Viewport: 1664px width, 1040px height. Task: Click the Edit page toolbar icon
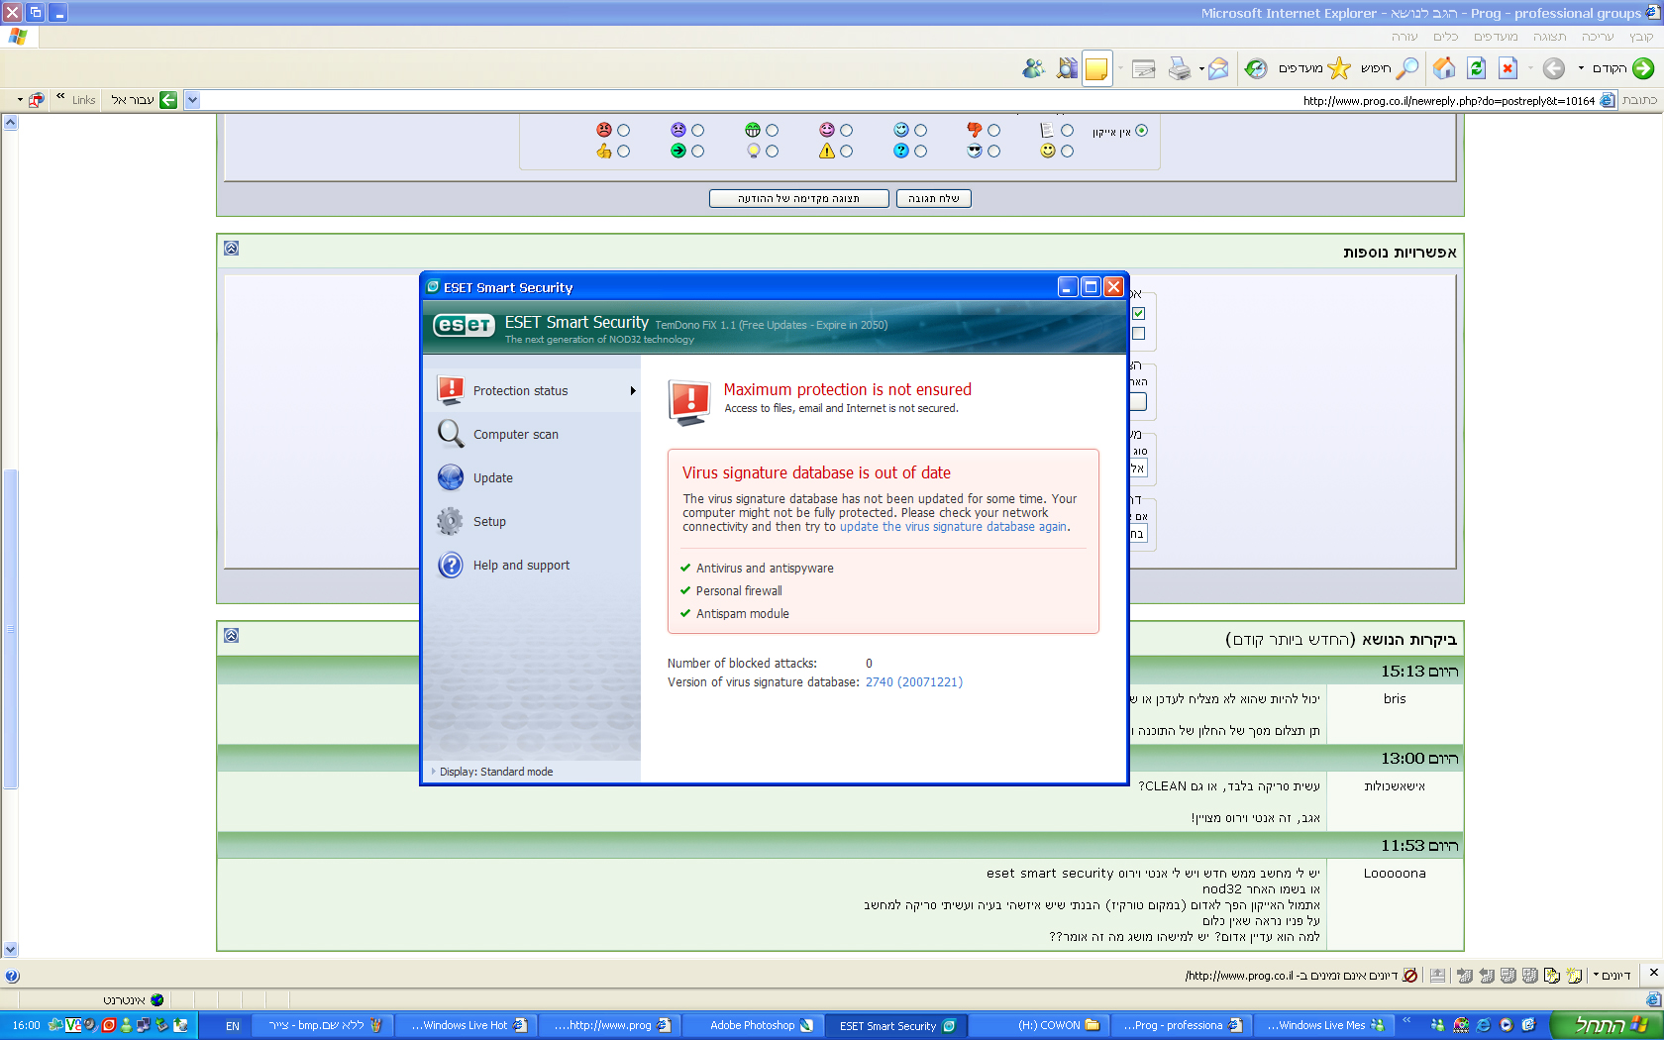click(1144, 68)
